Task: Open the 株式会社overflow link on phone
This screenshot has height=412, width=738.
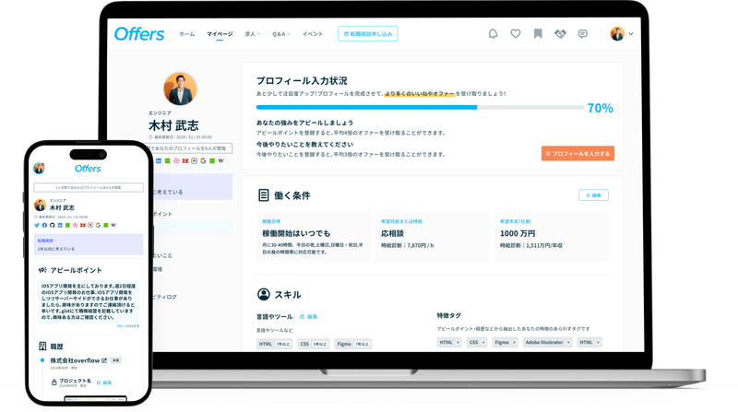Action: point(75,360)
